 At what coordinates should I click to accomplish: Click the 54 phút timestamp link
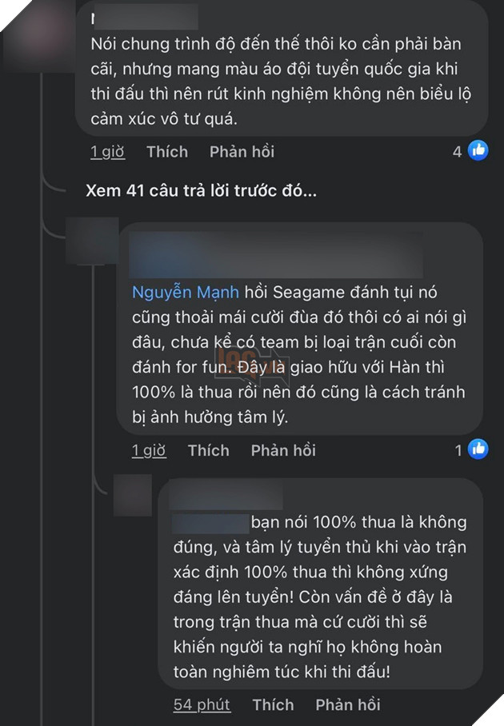[200, 705]
